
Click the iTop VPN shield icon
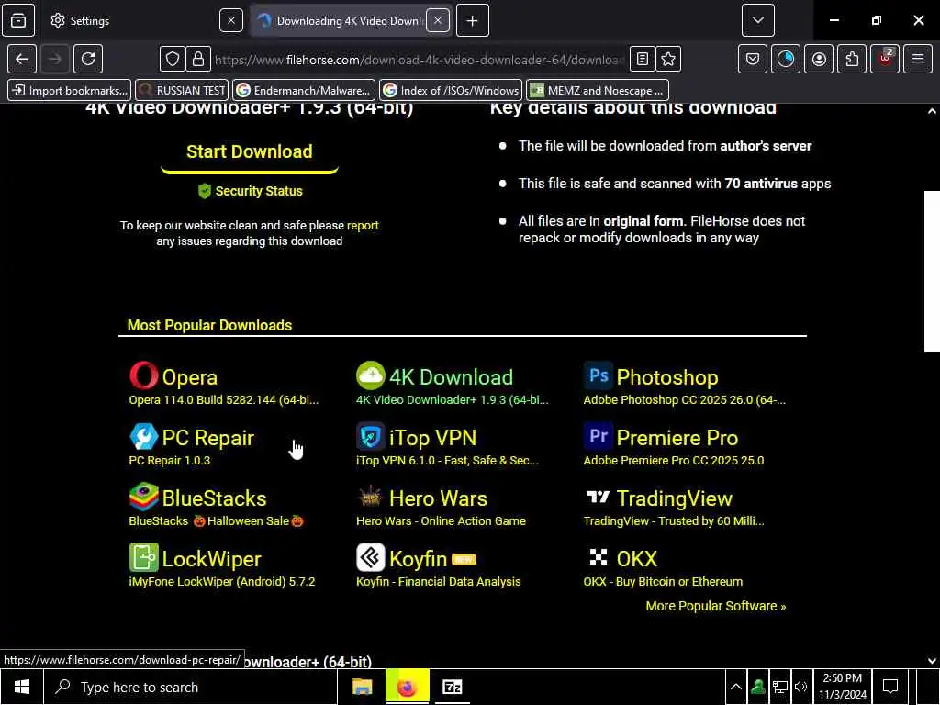tap(371, 436)
